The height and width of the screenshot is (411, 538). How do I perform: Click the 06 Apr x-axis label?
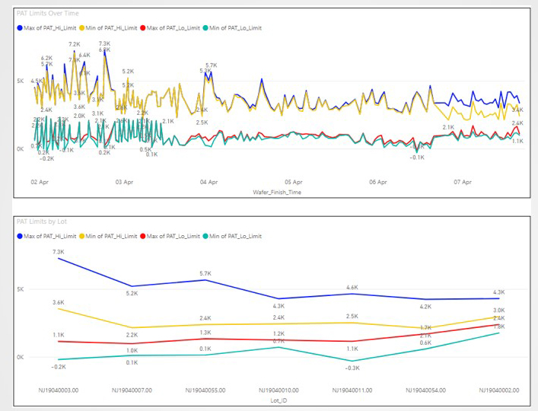point(378,183)
